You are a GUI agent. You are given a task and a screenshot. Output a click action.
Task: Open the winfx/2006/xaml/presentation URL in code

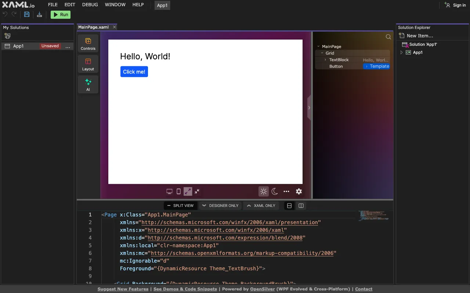click(229, 222)
